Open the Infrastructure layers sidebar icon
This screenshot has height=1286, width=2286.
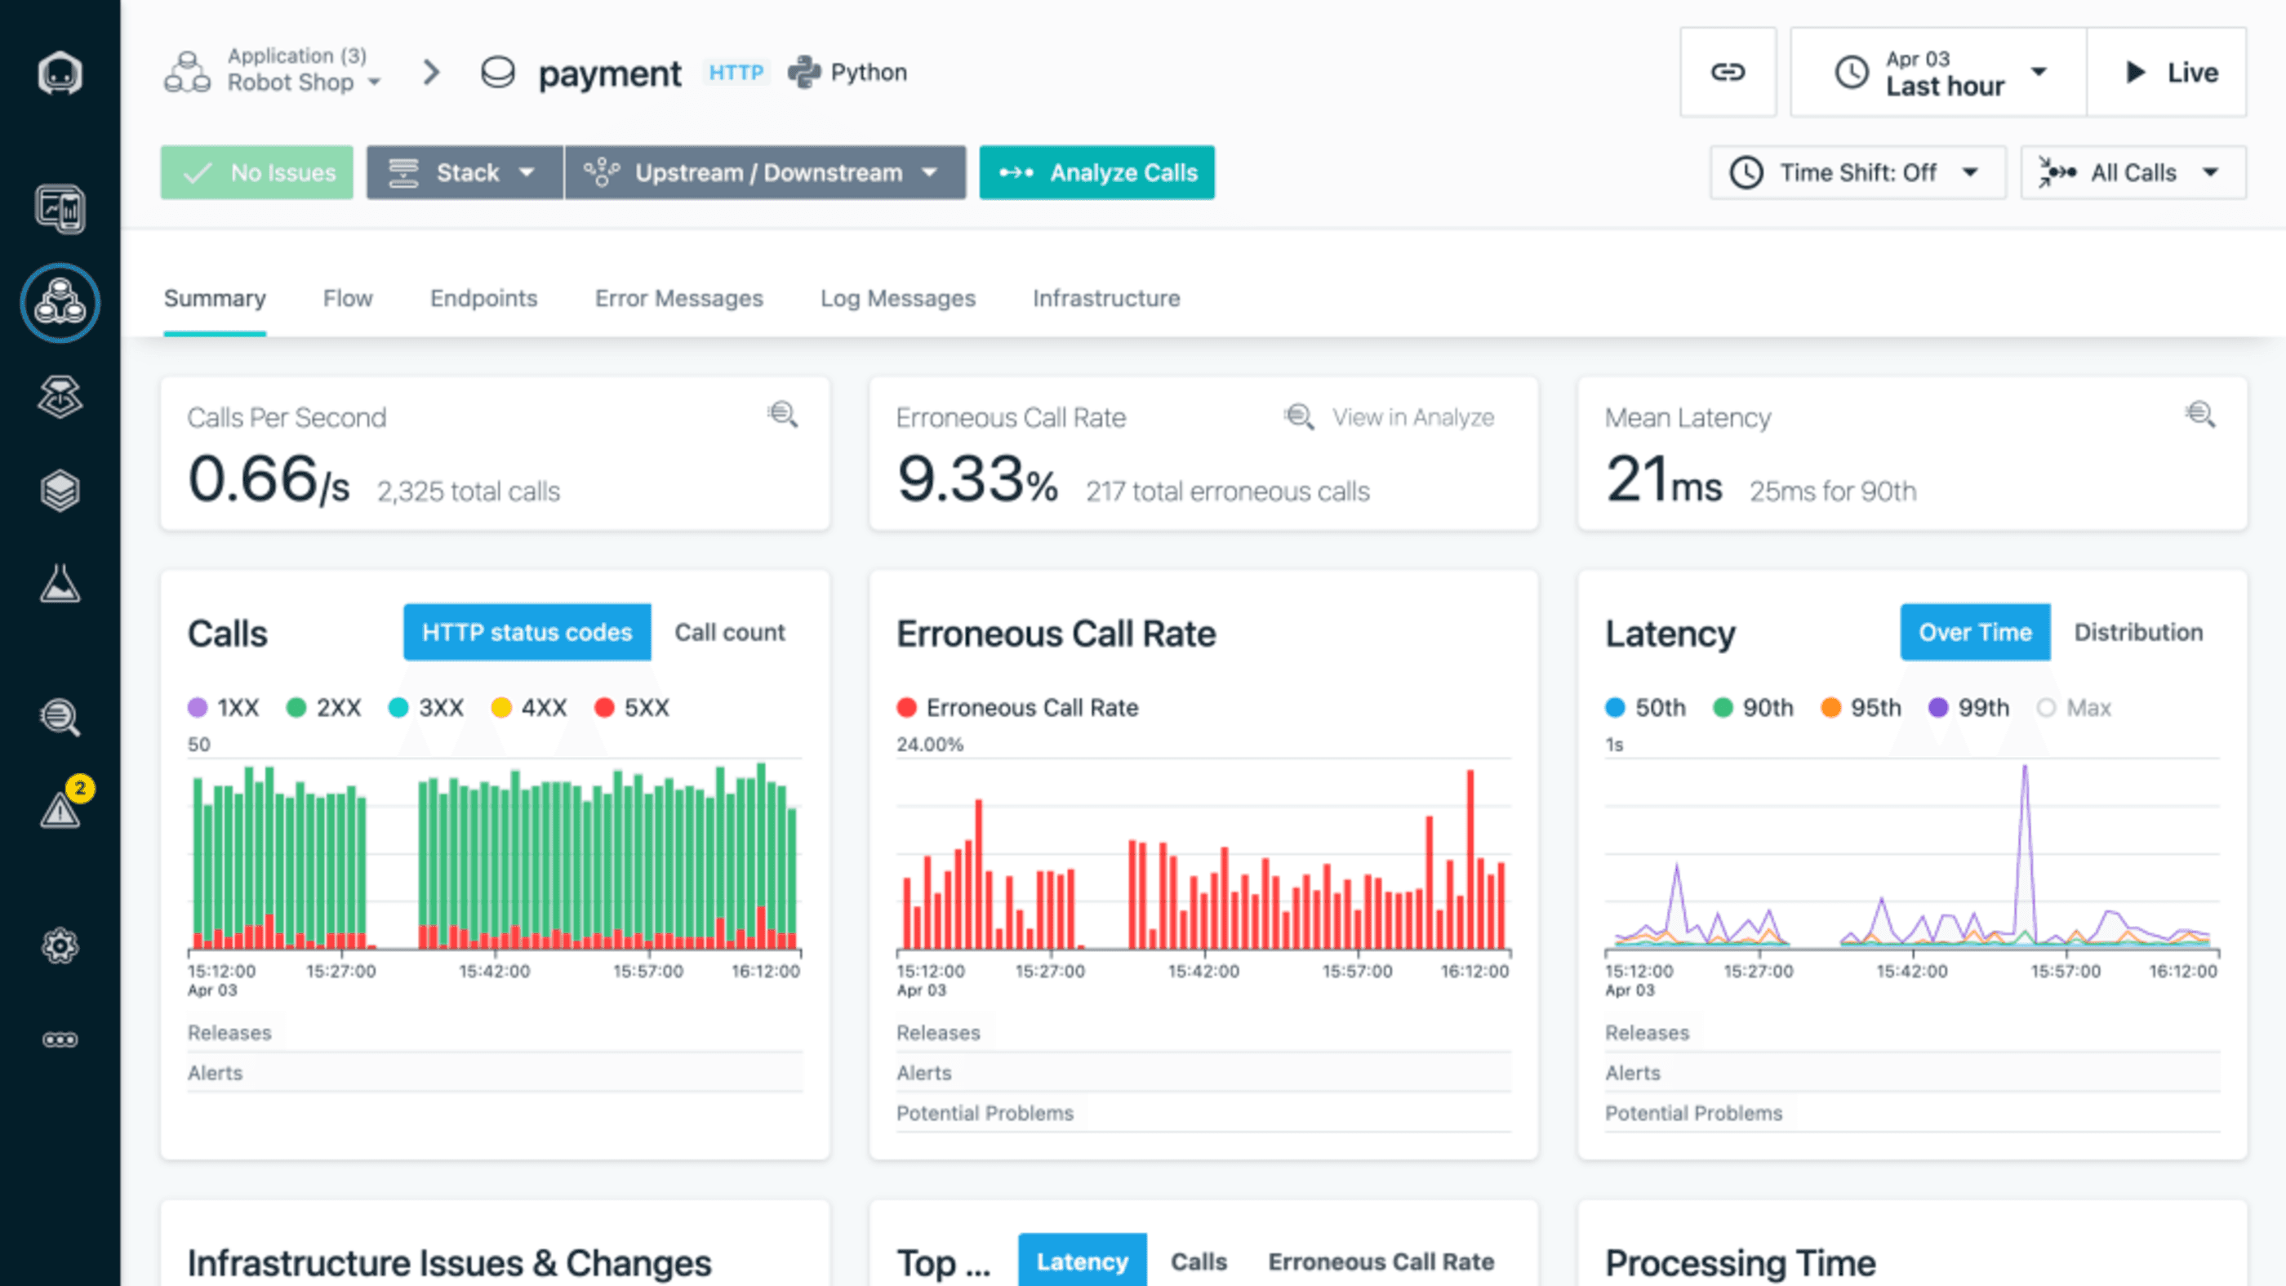click(60, 490)
